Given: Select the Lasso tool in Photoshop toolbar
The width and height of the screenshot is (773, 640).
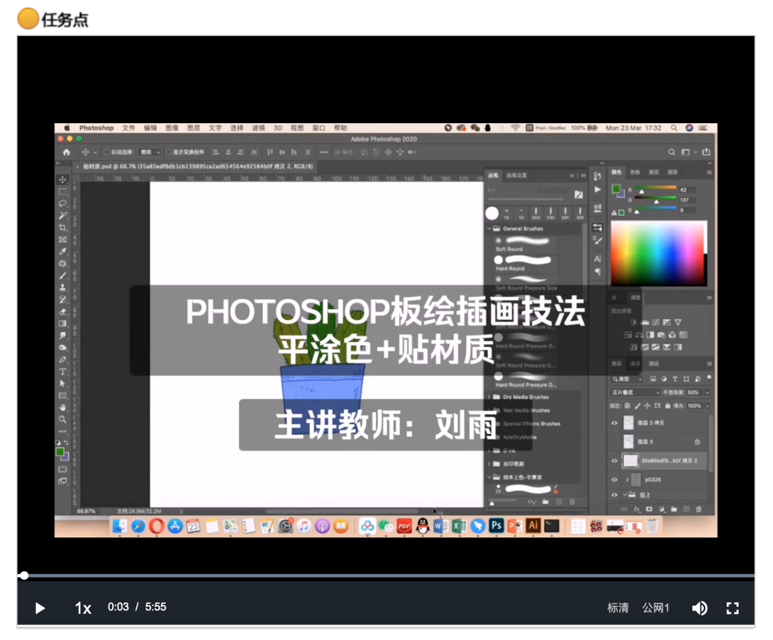Looking at the screenshot, I should [x=62, y=203].
